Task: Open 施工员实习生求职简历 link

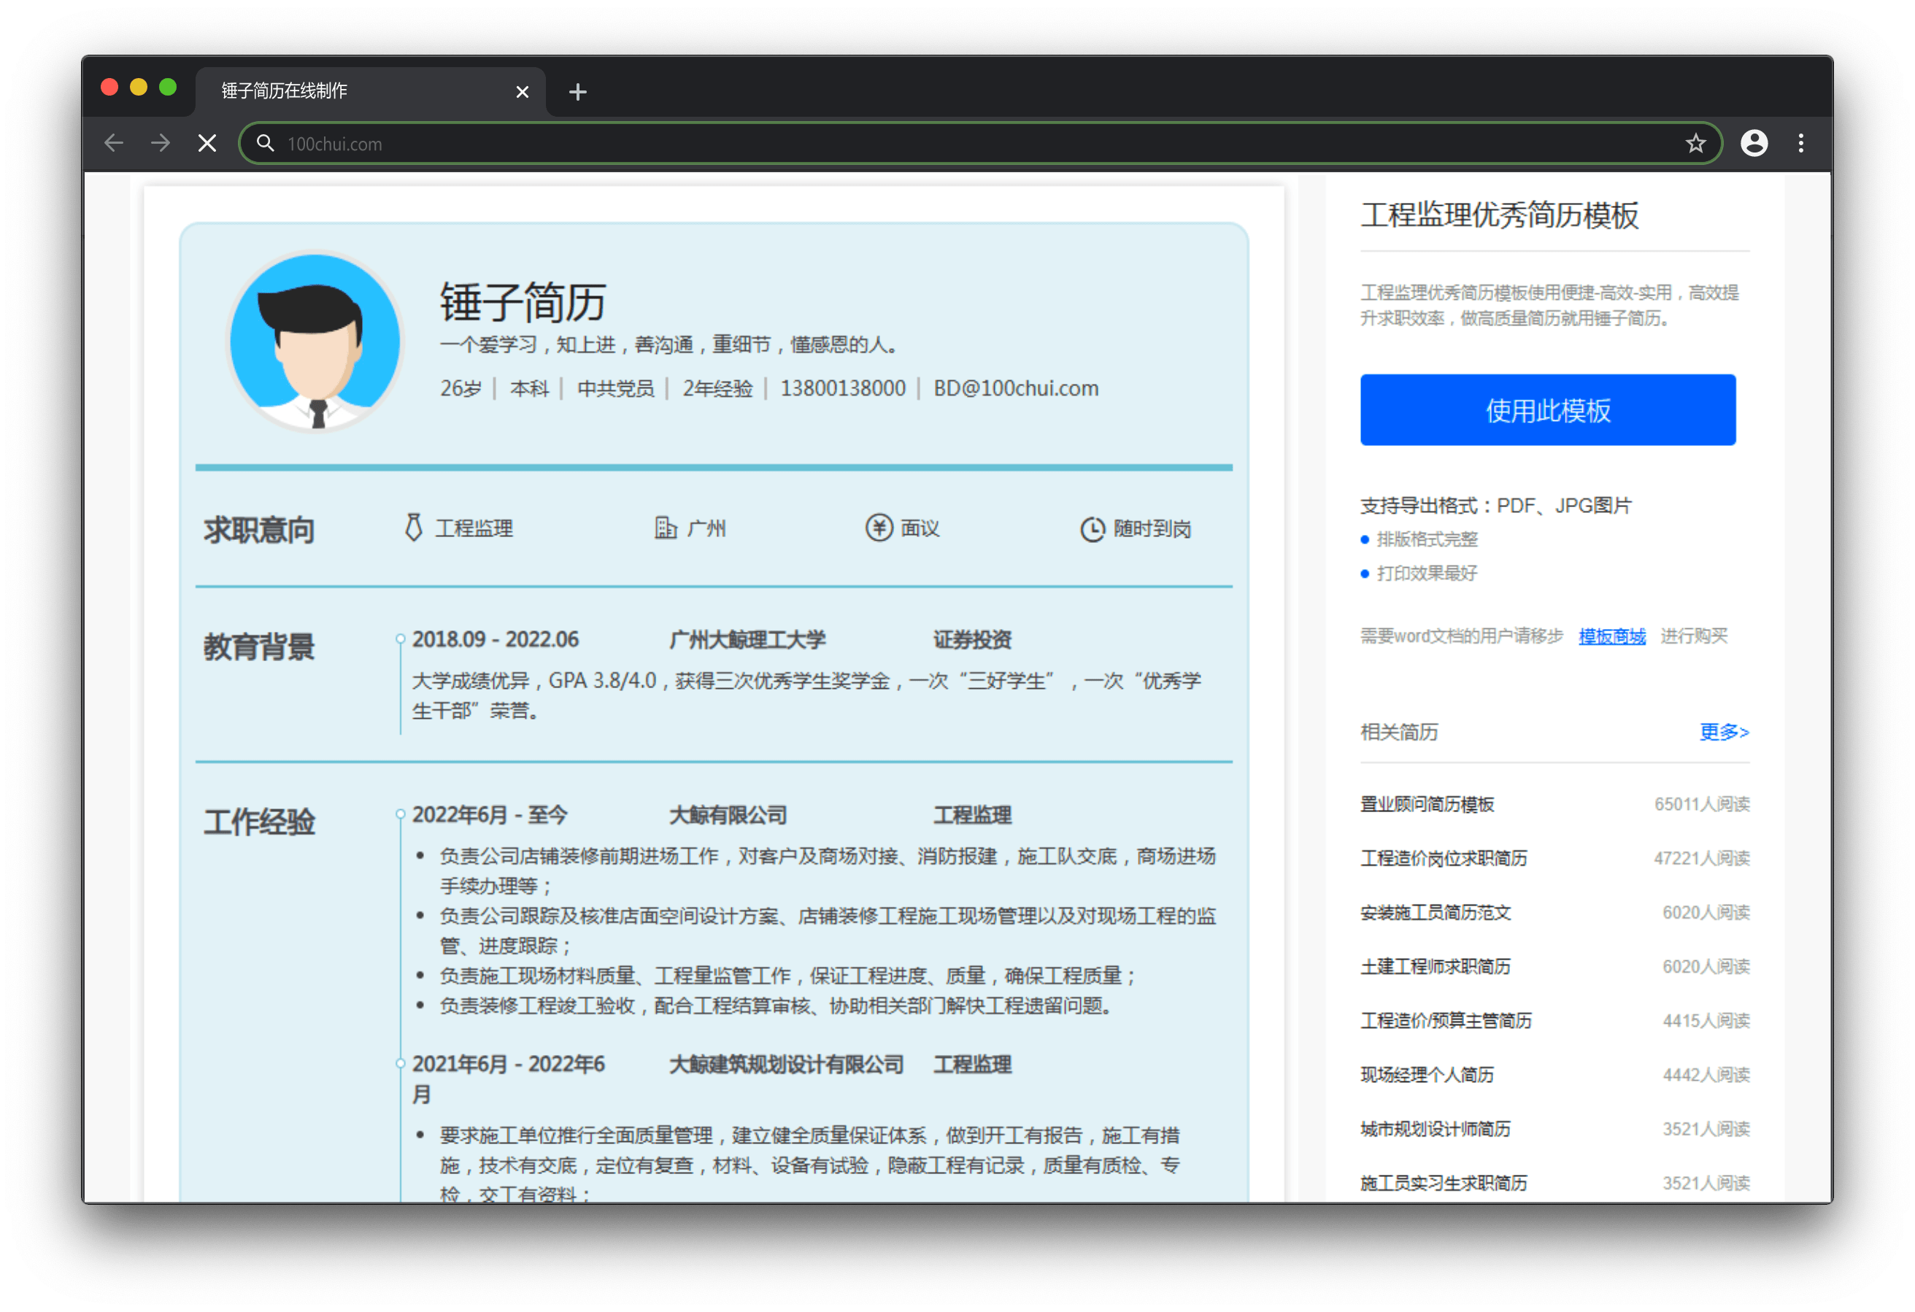Action: pyautogui.click(x=1443, y=1183)
